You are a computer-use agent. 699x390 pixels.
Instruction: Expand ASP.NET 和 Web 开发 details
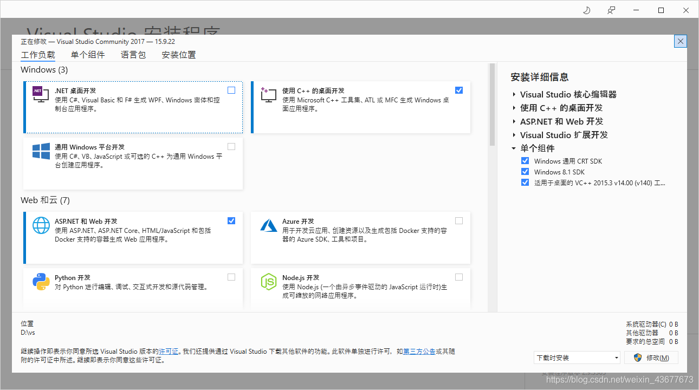tap(514, 121)
